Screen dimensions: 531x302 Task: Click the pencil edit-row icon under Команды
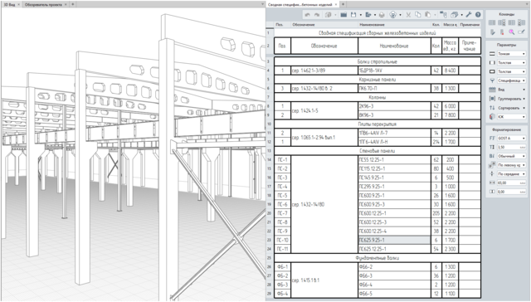(x=522, y=32)
